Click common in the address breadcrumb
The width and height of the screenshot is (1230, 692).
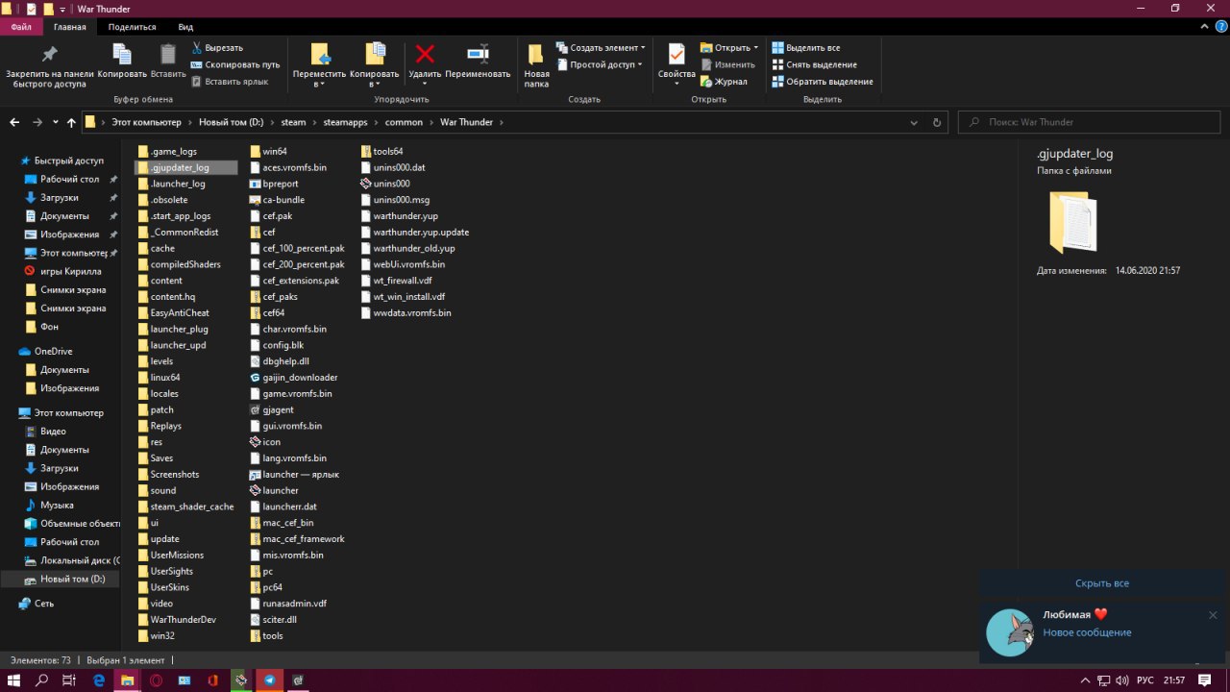tap(404, 122)
